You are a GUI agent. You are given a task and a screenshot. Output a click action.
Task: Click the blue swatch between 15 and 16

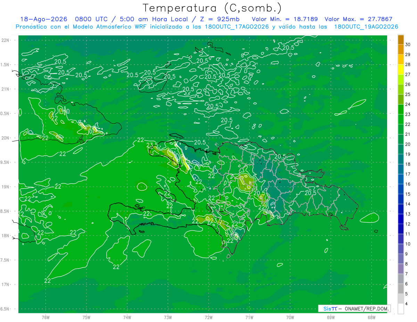tap(401, 189)
